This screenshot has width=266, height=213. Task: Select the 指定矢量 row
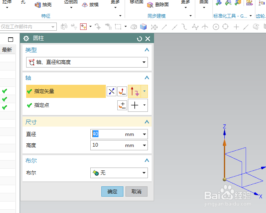coord(66,91)
